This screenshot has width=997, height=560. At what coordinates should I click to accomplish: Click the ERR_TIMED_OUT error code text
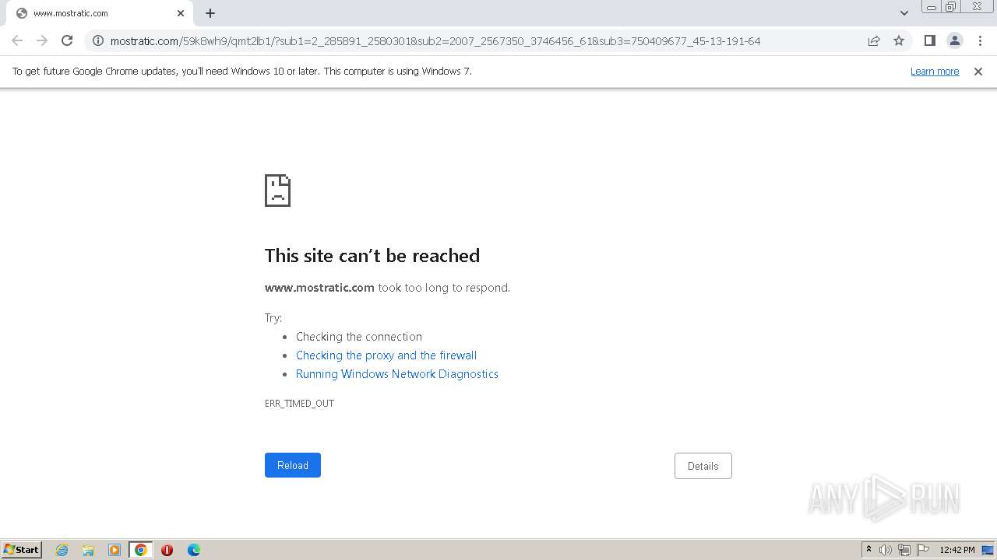click(299, 404)
